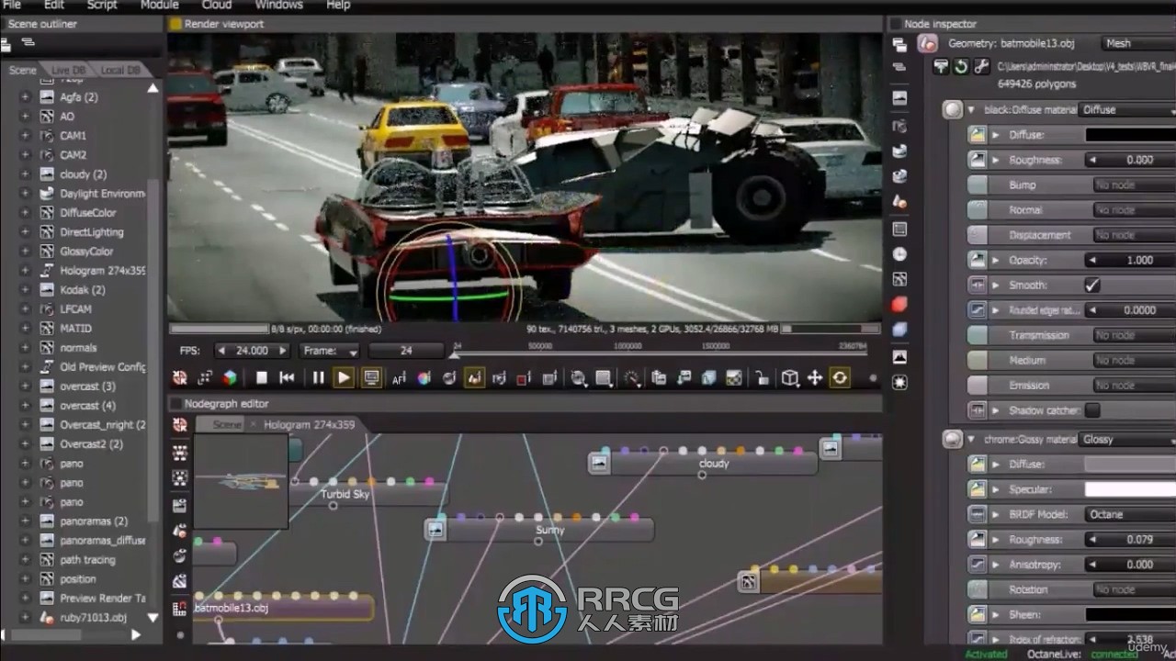Click the red cube icon in inspector sidebar
1176x661 pixels.
(x=899, y=304)
